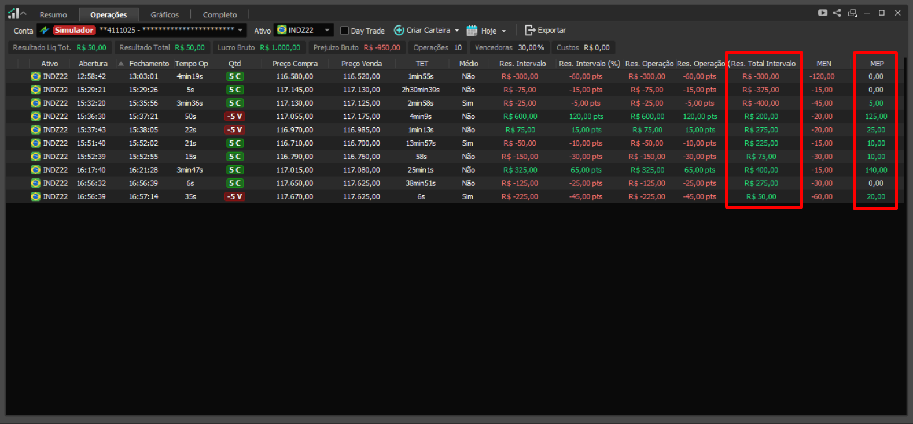Click the Criar Carteira plus icon
The image size is (913, 424).
(399, 31)
